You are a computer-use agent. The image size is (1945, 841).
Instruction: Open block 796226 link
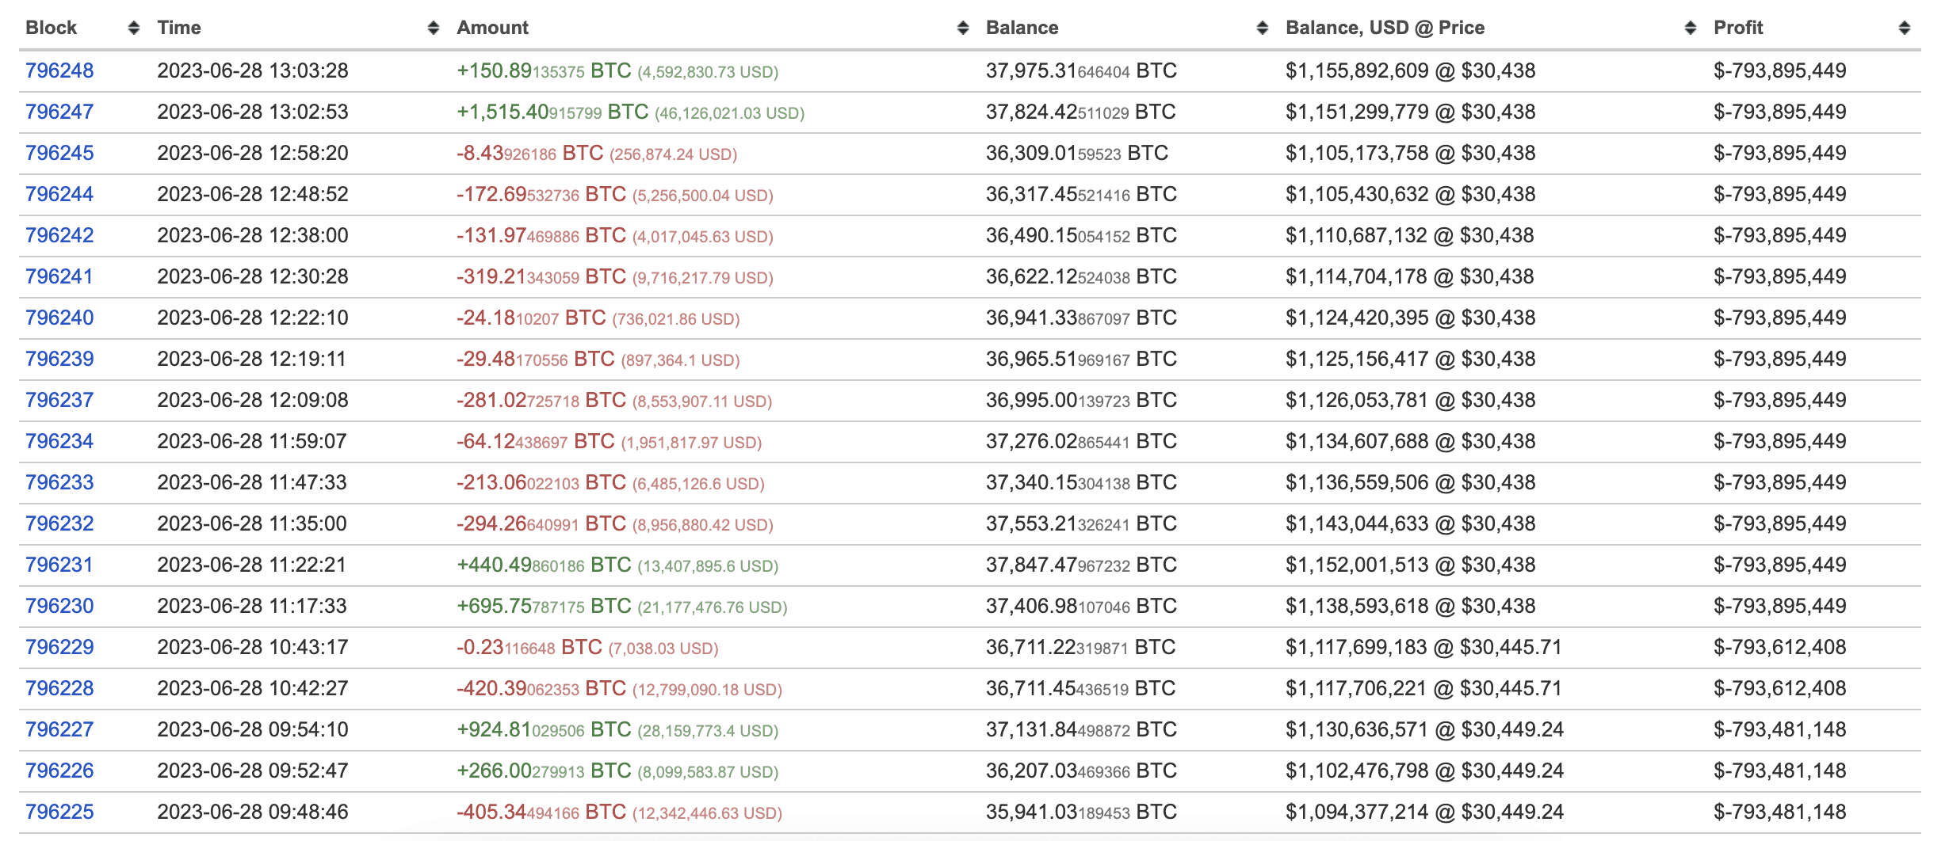tap(59, 771)
